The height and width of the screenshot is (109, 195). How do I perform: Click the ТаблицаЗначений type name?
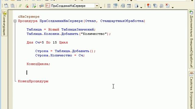click(x=78, y=30)
